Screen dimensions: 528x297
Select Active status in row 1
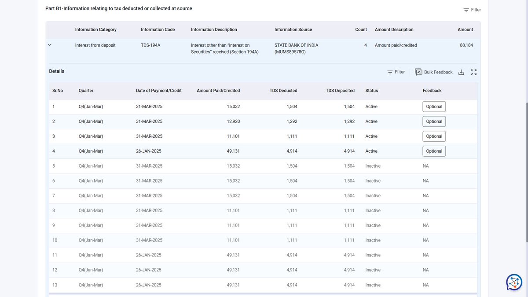(x=371, y=106)
